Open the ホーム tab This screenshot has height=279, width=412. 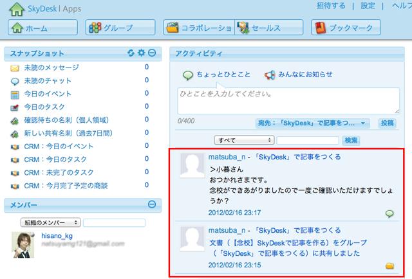43,27
